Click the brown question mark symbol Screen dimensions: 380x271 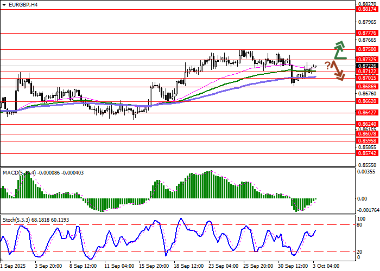point(328,66)
